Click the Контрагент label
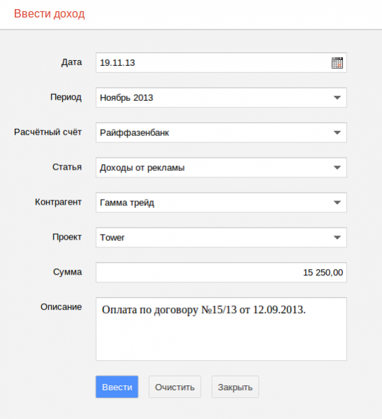382x419 pixels. 58,202
